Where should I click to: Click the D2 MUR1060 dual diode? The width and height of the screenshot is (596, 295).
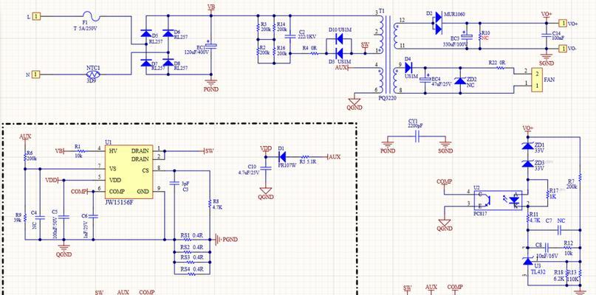[437, 23]
